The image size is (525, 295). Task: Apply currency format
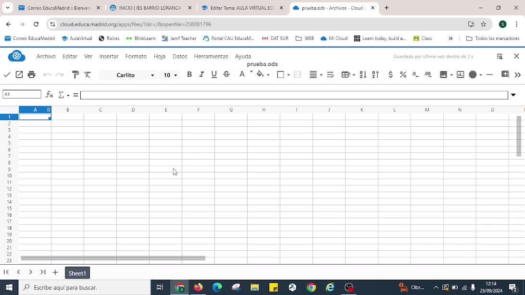click(390, 74)
